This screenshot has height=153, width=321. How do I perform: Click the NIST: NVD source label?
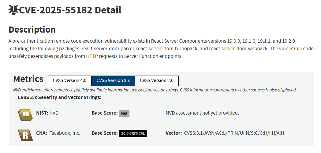pos(47,113)
